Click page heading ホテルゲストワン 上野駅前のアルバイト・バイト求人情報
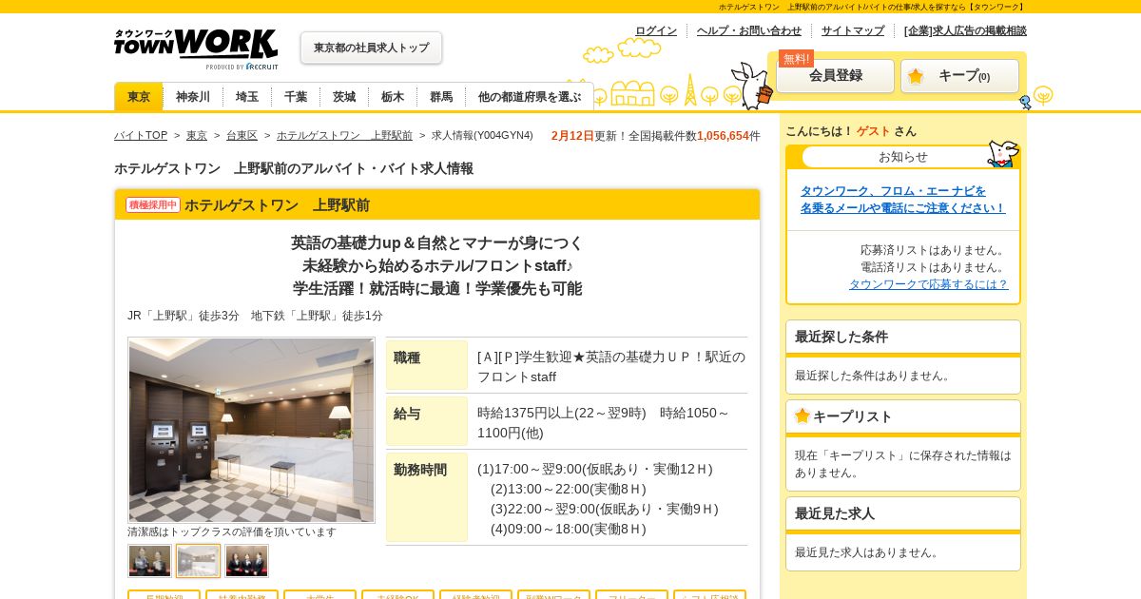The image size is (1141, 599). pos(294,168)
